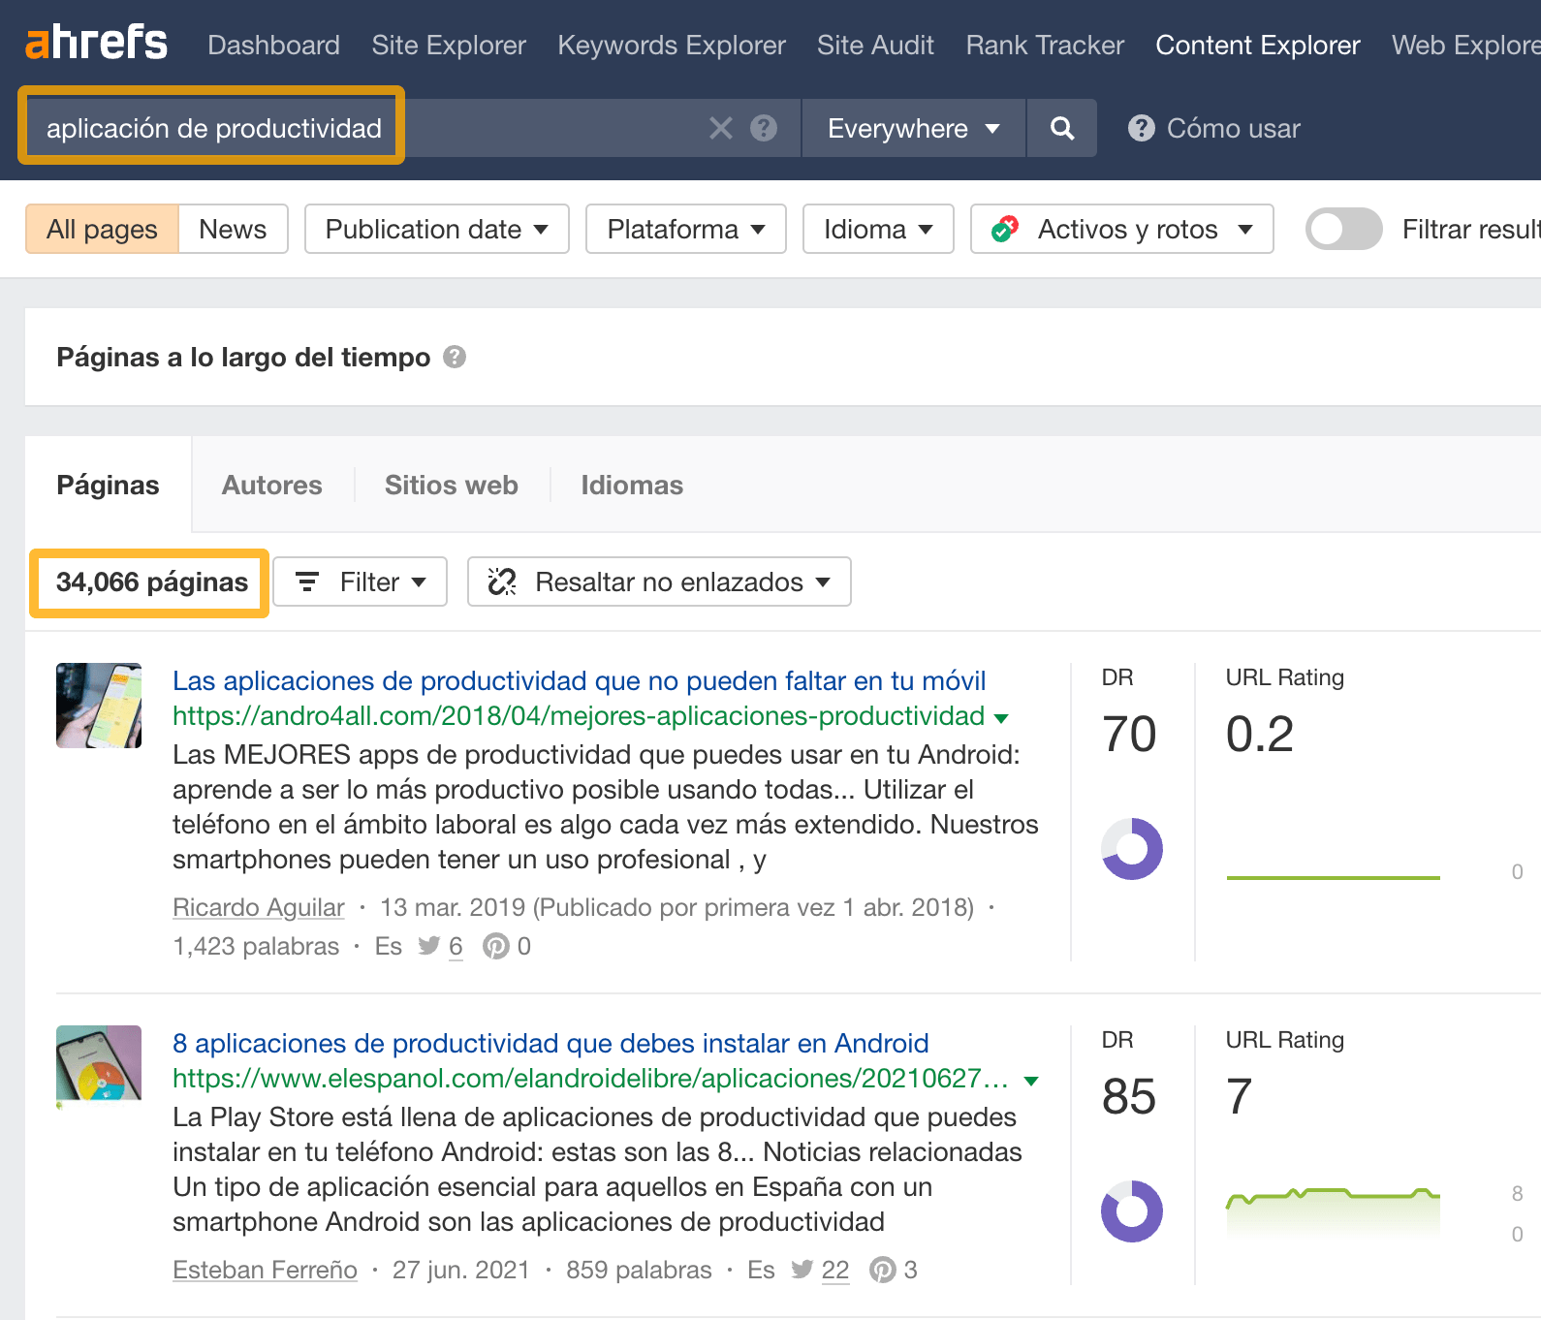Open author link Esteban Ferreño

point(265,1270)
